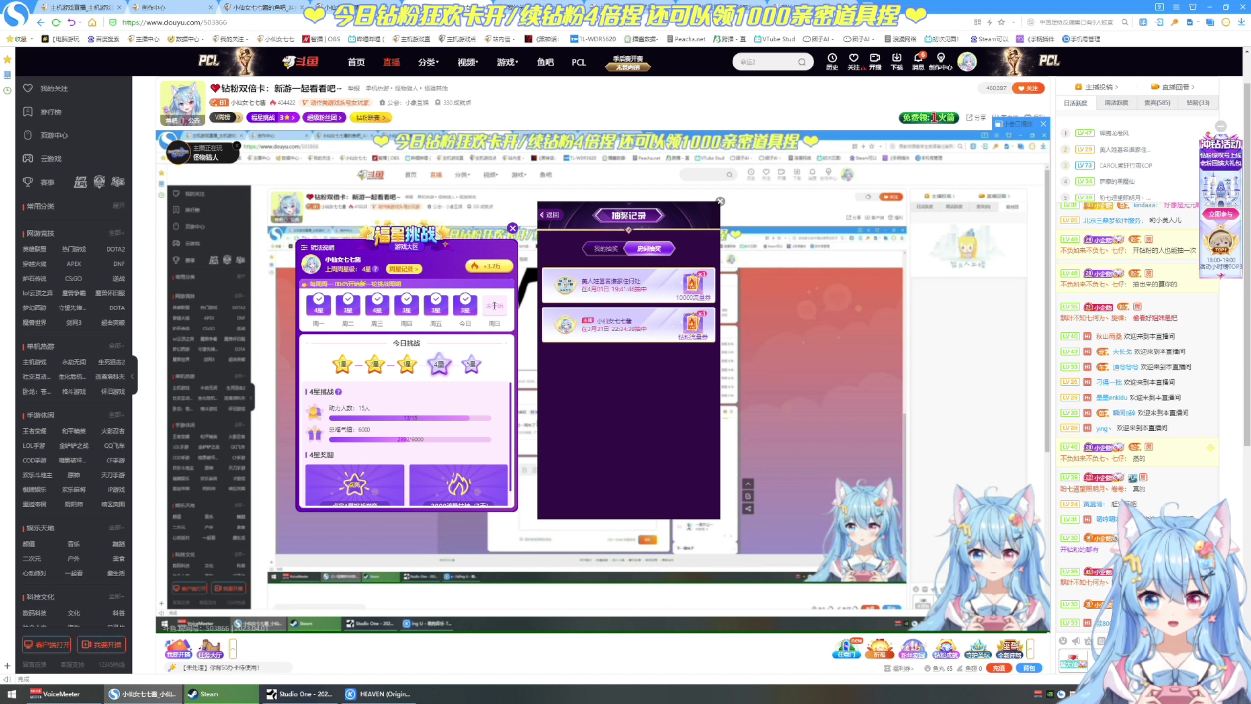Collapse the left sidebar with the arrow handle

[132, 376]
